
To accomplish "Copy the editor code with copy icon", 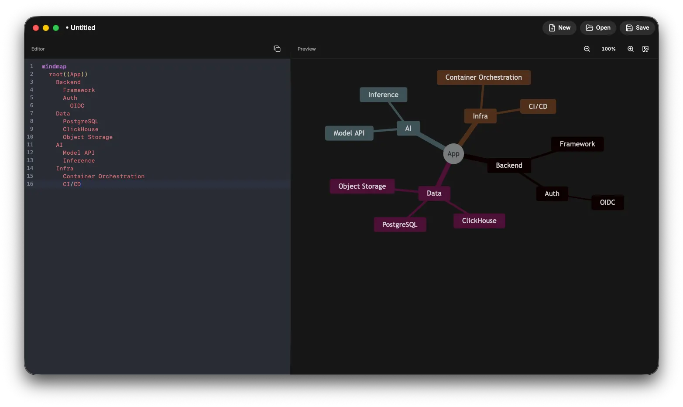I will click(277, 49).
